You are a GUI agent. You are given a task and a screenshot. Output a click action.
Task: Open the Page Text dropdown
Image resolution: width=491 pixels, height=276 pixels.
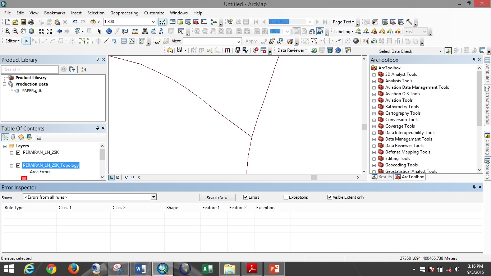(343, 22)
